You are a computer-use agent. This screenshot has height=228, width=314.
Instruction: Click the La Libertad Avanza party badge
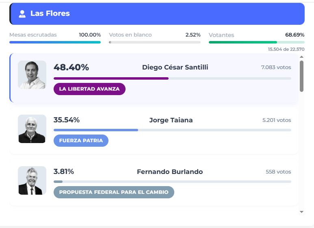(x=89, y=89)
